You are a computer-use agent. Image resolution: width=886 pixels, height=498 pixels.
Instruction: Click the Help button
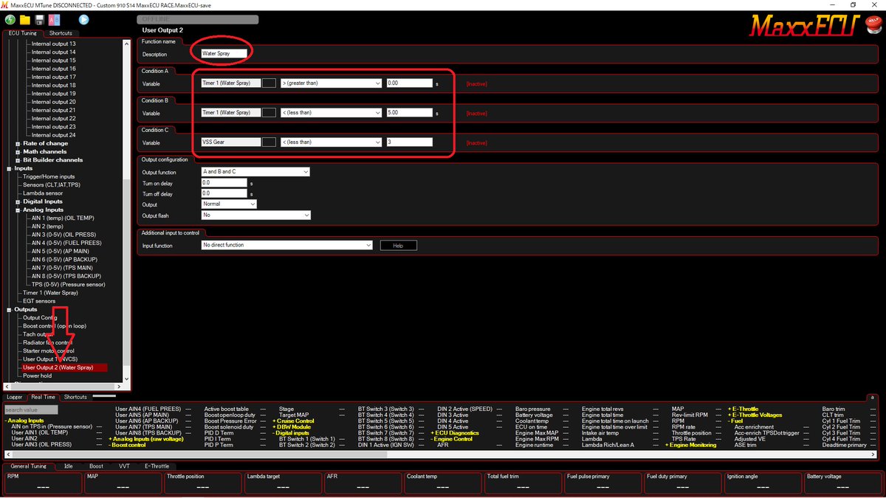[x=398, y=246]
